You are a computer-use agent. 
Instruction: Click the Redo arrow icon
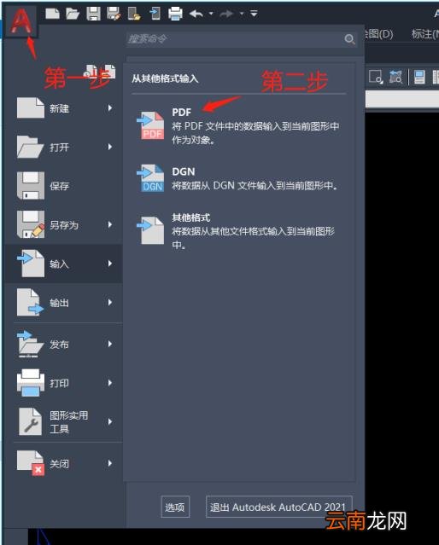(226, 14)
